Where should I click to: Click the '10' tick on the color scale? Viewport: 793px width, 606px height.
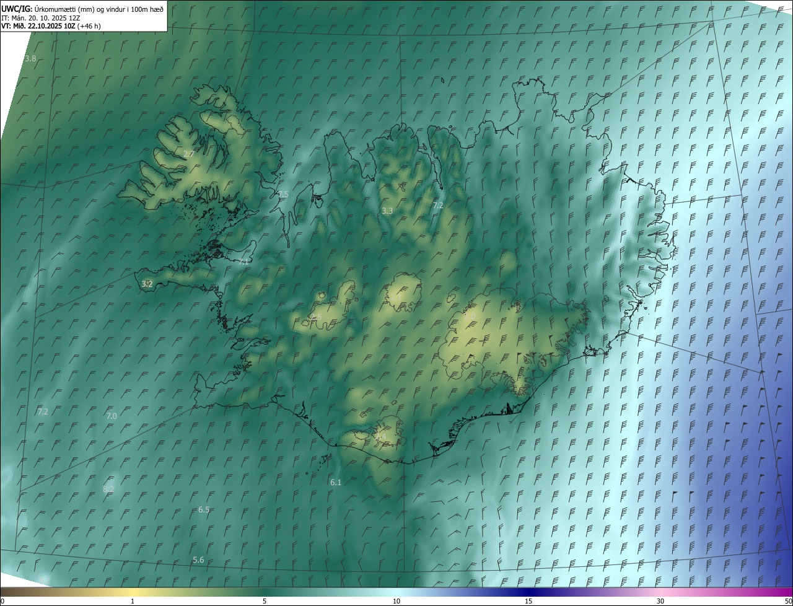pos(396,601)
